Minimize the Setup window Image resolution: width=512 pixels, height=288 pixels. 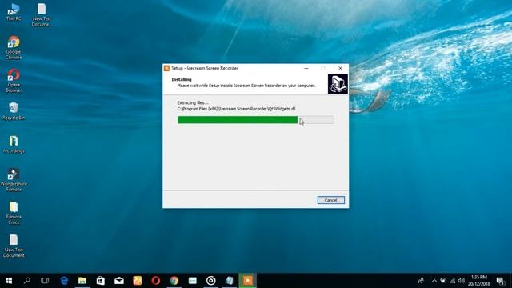tap(306, 68)
